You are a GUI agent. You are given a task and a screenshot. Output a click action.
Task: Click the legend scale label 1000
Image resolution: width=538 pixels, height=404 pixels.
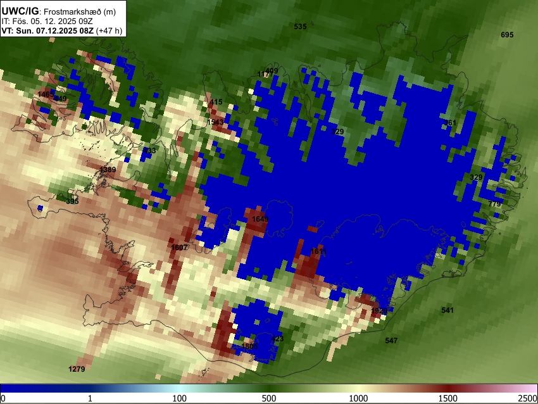[x=358, y=398]
